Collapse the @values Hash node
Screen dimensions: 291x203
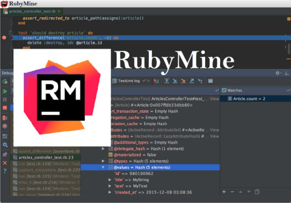click(103, 167)
